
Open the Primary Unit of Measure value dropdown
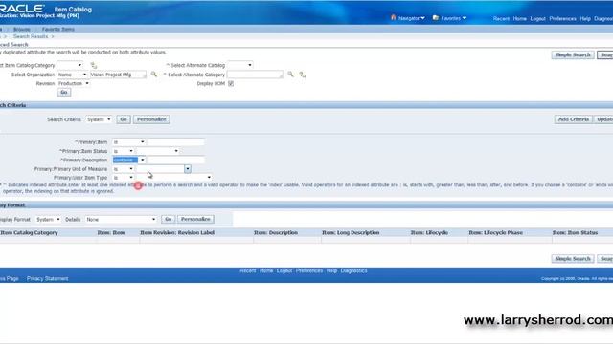click(x=164, y=169)
